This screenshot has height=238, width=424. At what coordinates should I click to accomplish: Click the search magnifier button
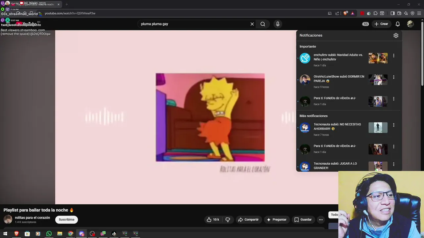(x=263, y=24)
